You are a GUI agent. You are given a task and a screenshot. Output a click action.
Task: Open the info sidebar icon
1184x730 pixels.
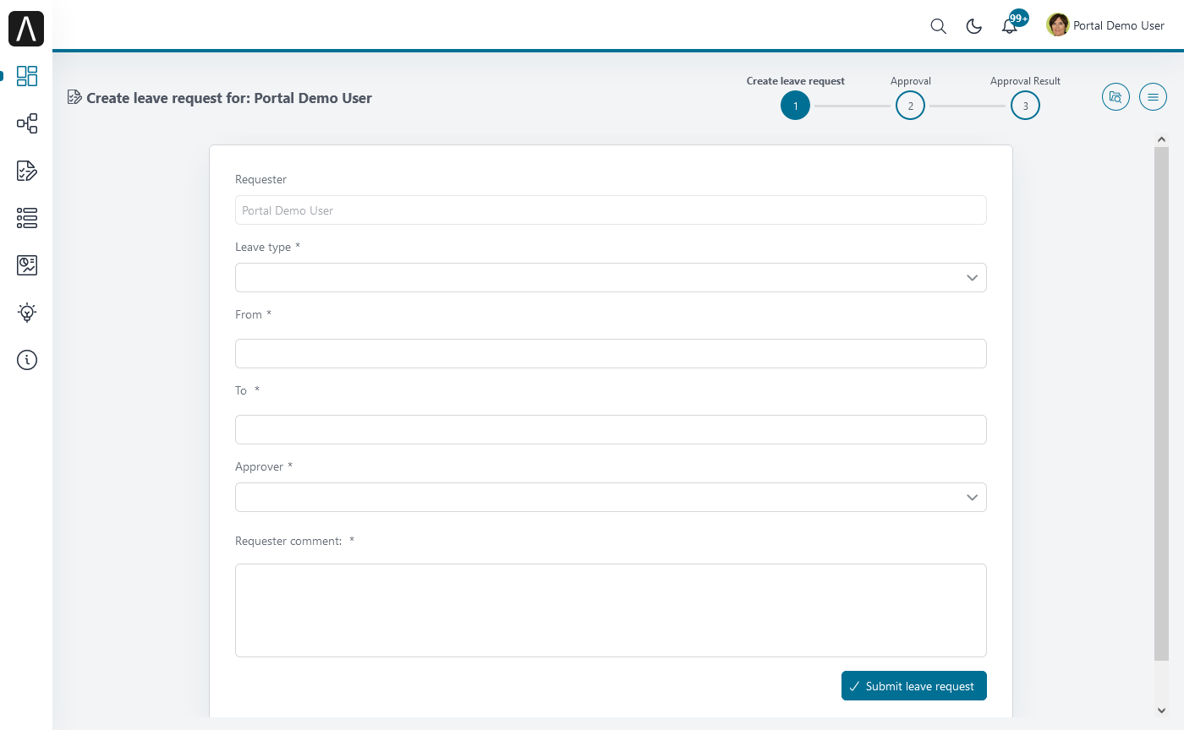pos(27,360)
